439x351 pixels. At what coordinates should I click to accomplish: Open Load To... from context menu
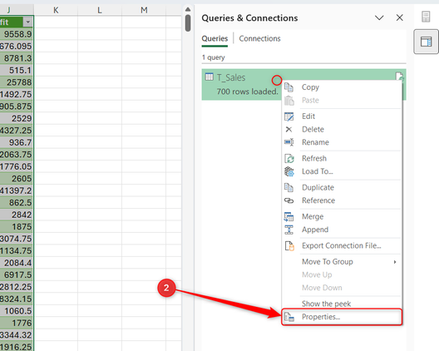click(342, 171)
